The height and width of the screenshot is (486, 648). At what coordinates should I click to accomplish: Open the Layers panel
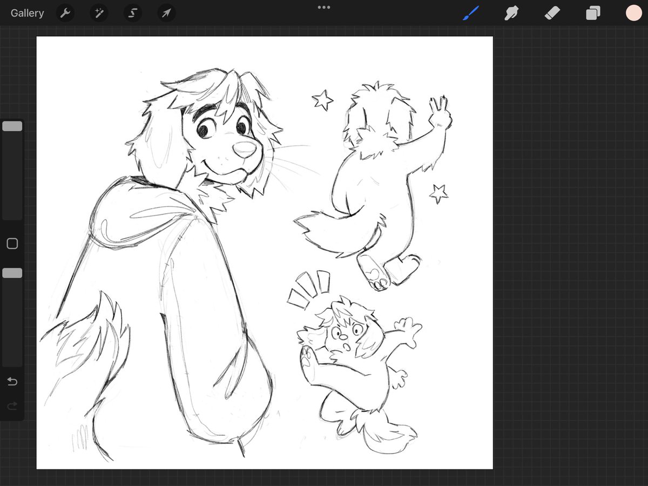click(x=593, y=13)
